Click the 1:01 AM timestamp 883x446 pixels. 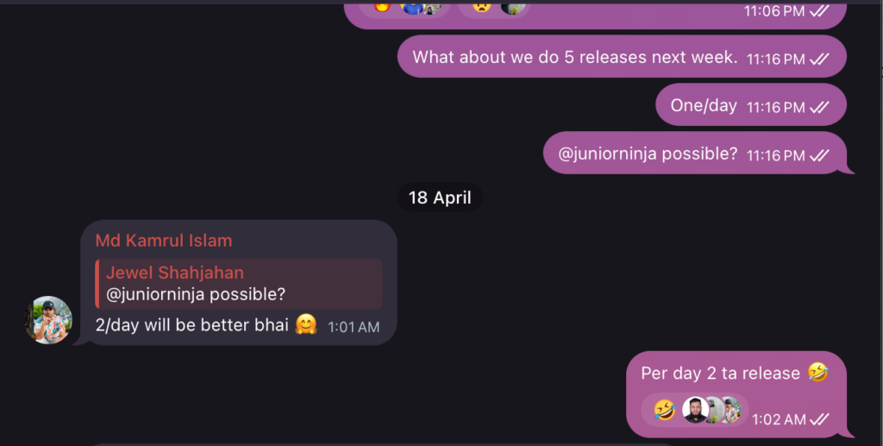coord(354,328)
